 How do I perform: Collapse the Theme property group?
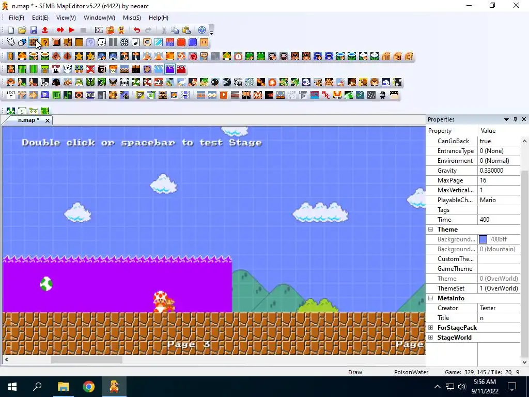(x=430, y=229)
